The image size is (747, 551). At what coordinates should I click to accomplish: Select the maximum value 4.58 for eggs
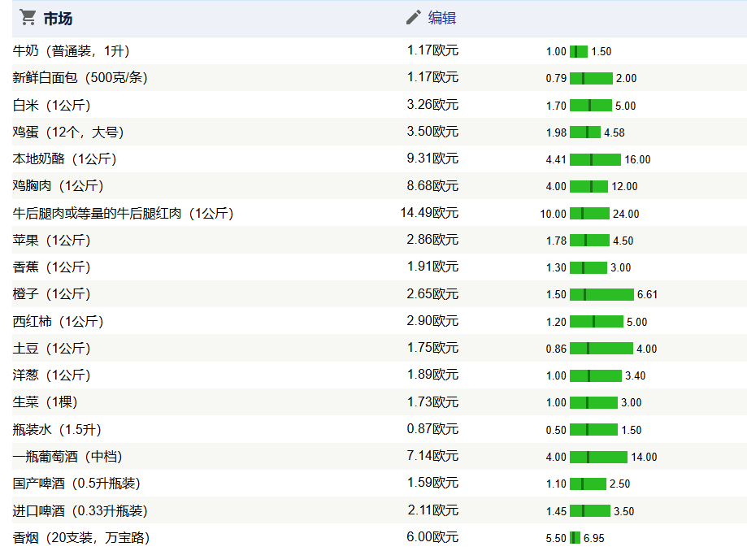click(x=614, y=132)
